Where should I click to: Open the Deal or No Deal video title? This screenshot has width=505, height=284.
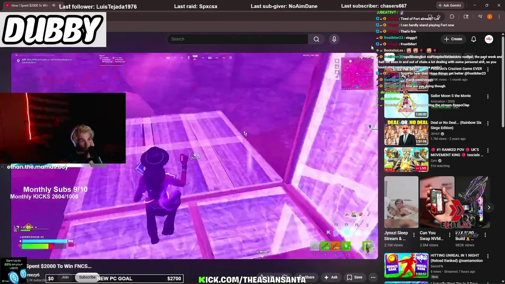click(456, 125)
